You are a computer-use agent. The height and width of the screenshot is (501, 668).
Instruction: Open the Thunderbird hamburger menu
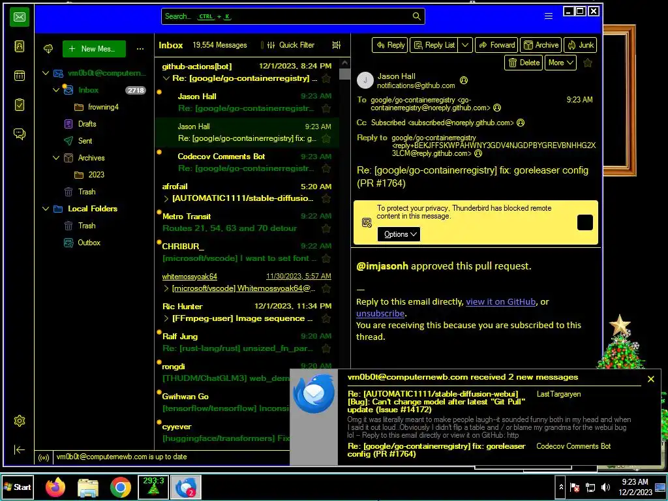click(548, 16)
